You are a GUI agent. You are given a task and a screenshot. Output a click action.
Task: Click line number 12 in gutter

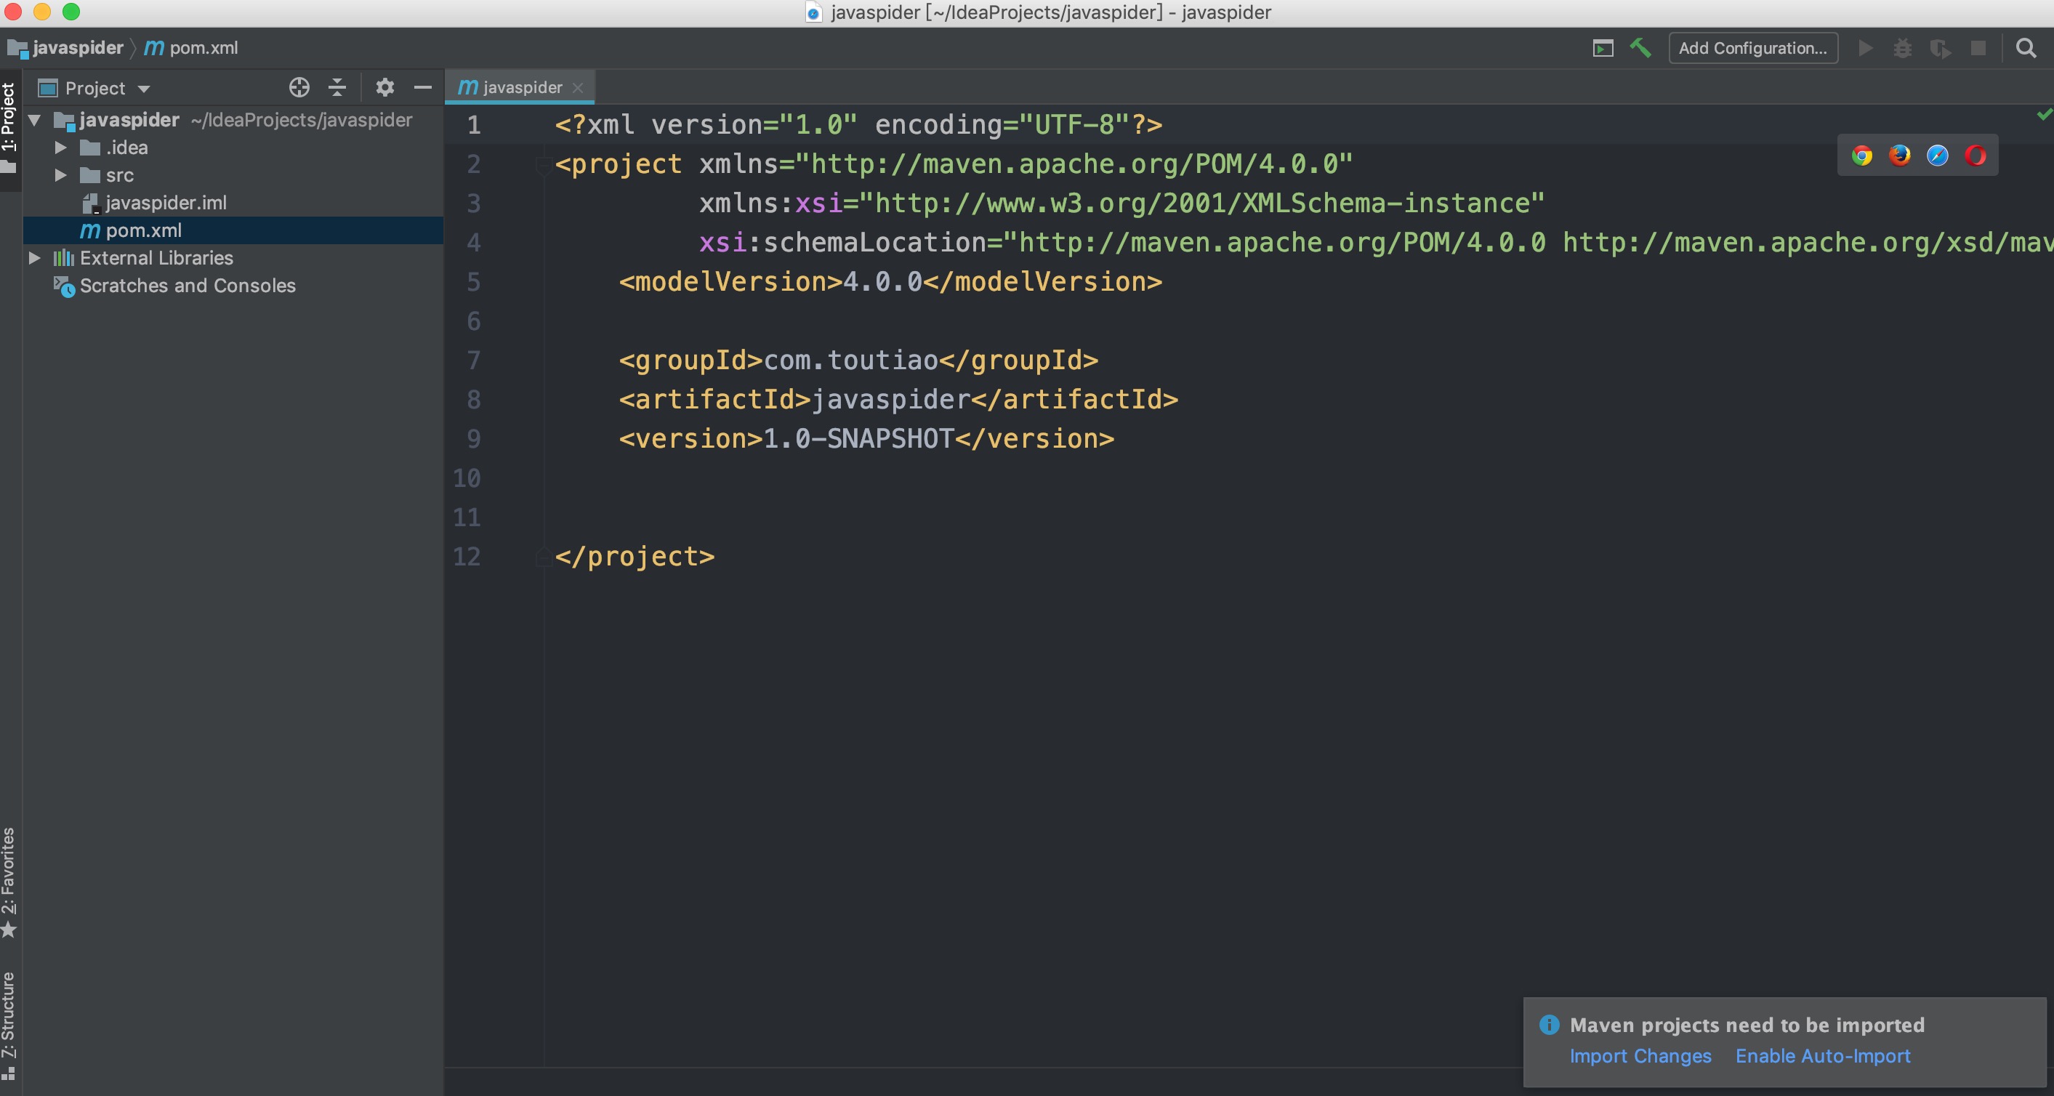point(467,557)
